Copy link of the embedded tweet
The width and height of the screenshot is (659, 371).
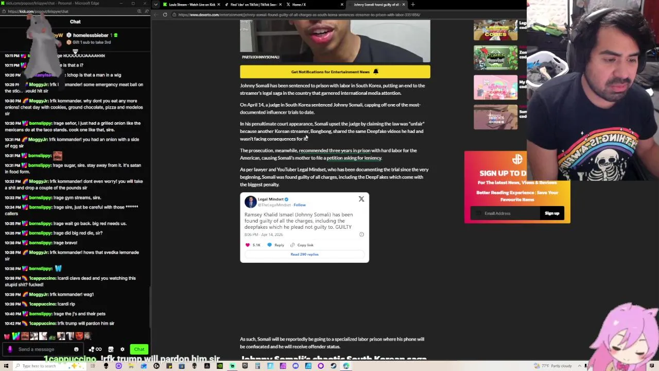302,245
